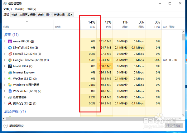Expand the 腾讯QQ process group

click(5, 103)
